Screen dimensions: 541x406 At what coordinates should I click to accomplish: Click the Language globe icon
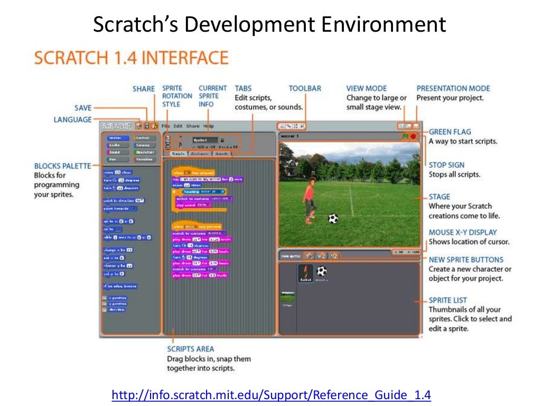tap(139, 126)
